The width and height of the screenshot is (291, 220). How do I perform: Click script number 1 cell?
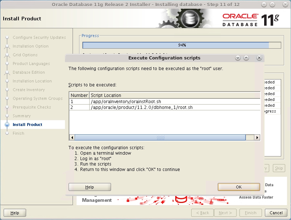(x=79, y=102)
